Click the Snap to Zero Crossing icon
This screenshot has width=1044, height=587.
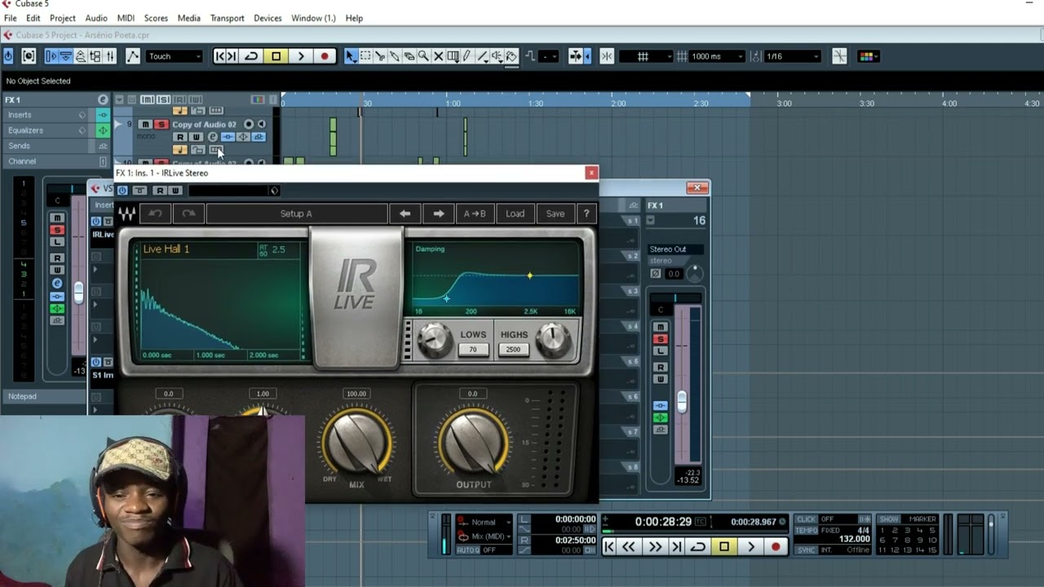tap(839, 56)
